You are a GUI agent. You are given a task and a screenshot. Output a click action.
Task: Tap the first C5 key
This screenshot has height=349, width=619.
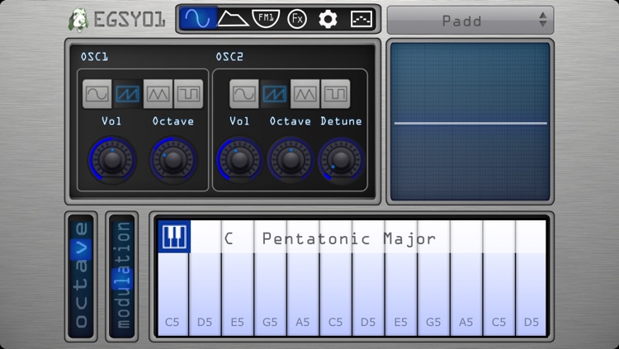coord(173,294)
